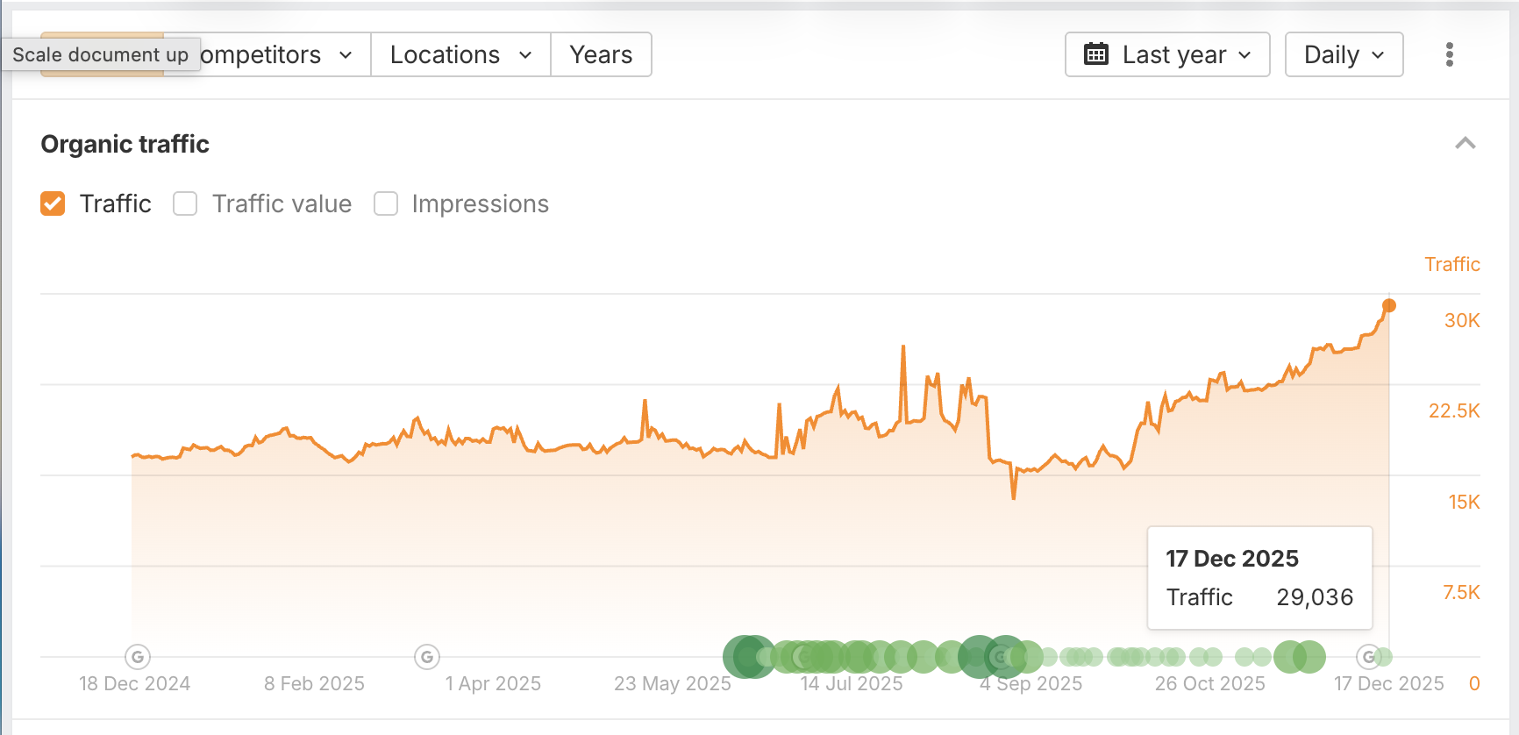Uncheck the Traffic checkbox
1519x735 pixels.
(x=53, y=203)
